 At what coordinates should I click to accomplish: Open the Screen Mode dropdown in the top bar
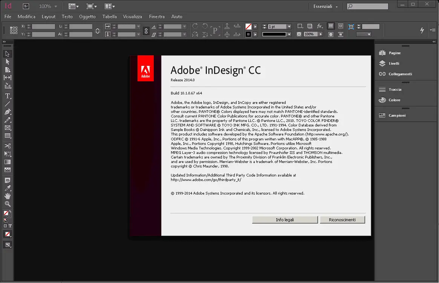[92, 6]
